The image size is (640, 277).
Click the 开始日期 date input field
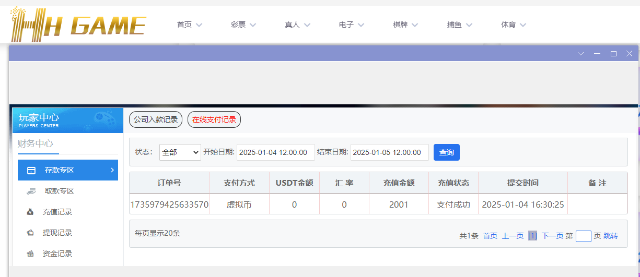[276, 152]
